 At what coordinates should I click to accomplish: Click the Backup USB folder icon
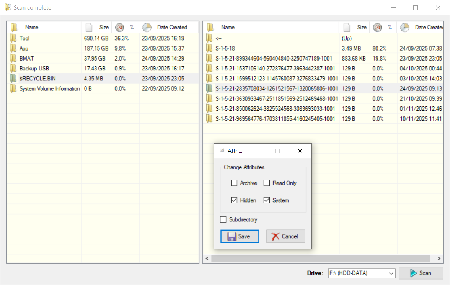(14, 69)
